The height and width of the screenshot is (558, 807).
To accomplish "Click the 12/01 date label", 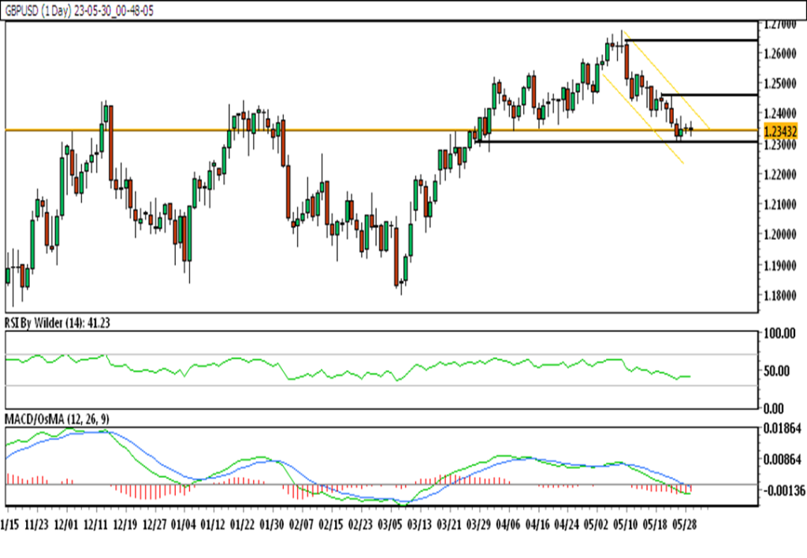I will (x=66, y=525).
